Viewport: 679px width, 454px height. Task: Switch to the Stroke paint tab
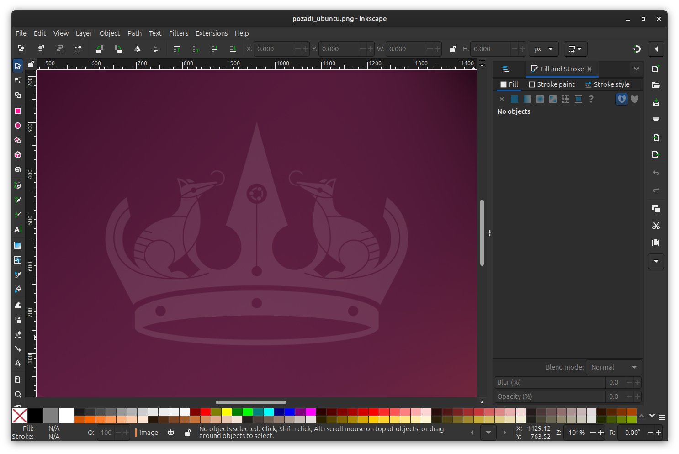tap(552, 84)
